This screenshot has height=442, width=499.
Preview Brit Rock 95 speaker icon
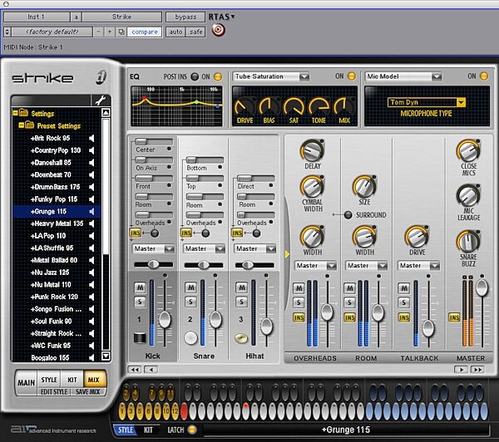tap(91, 138)
